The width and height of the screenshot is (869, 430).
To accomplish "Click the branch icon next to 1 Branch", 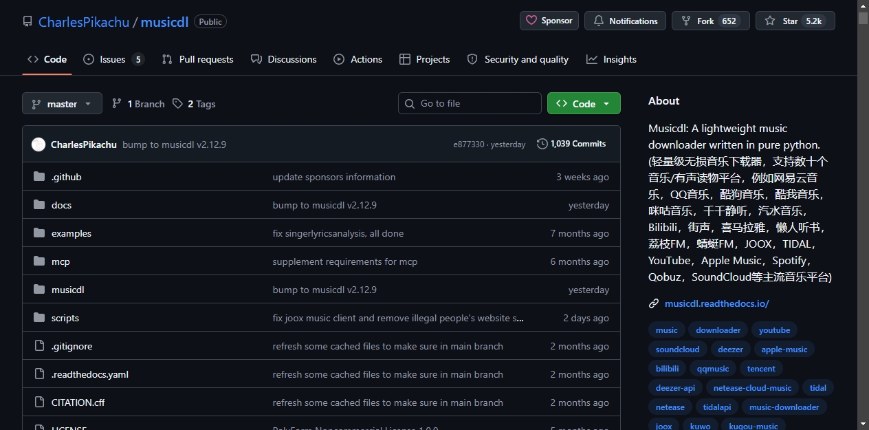I will [117, 103].
